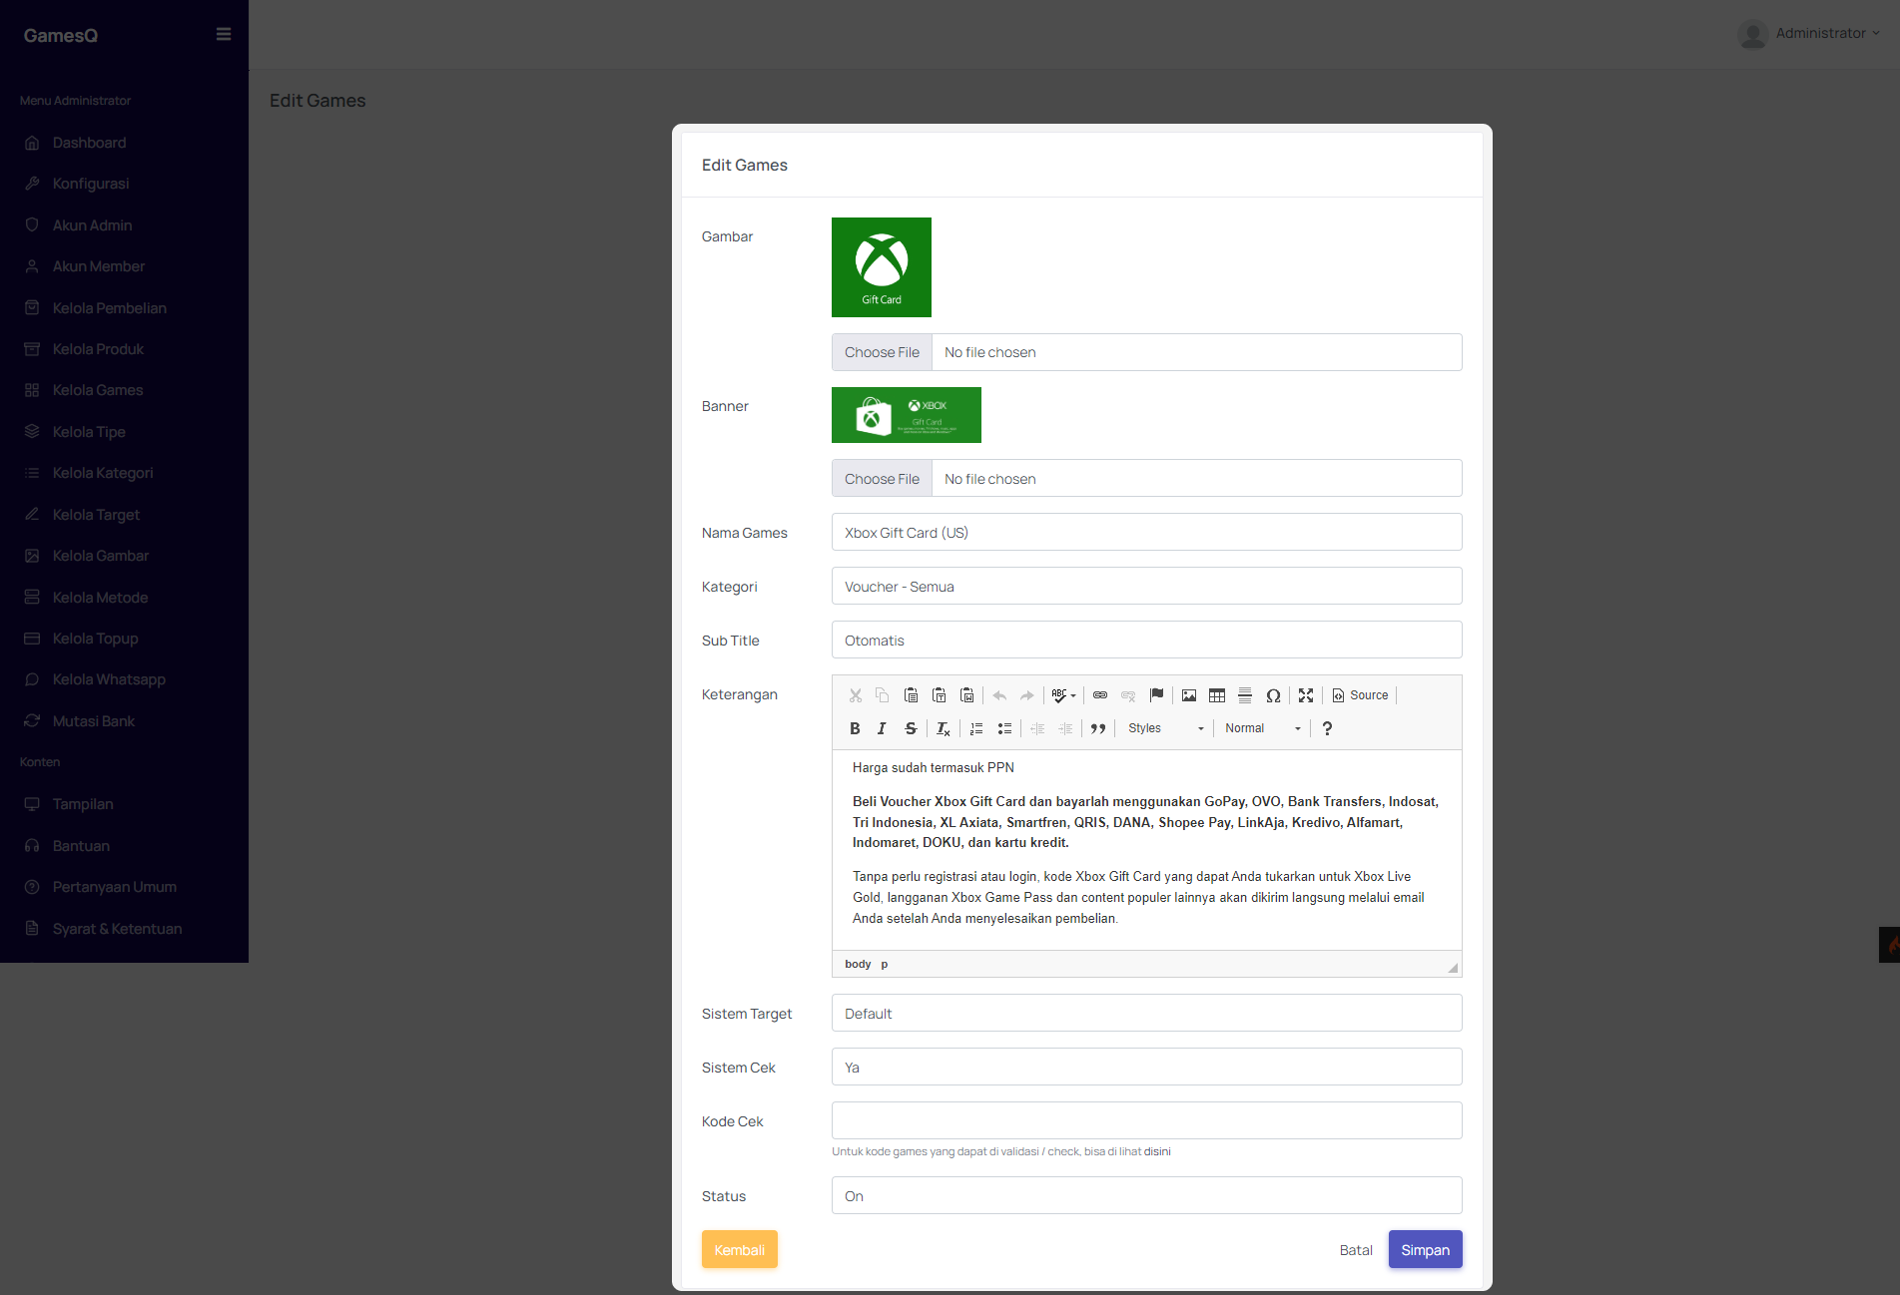Click the p element path tag

885,964
